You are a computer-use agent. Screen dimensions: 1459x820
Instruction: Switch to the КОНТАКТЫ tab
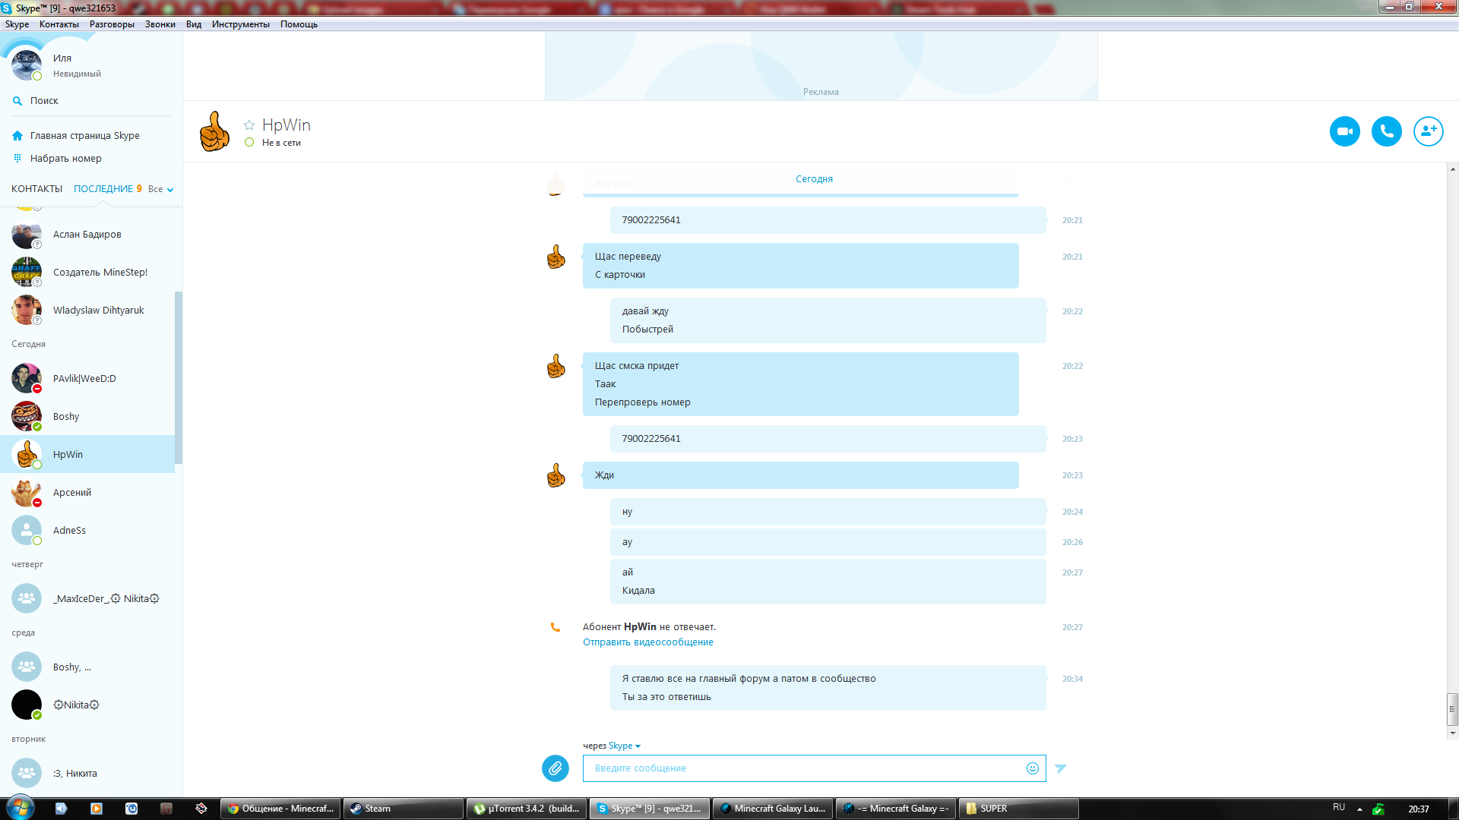[36, 189]
